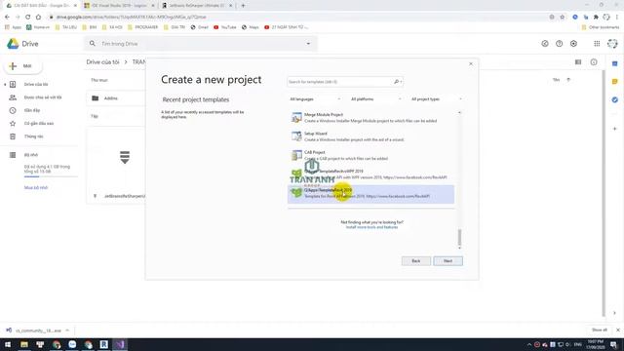The width and height of the screenshot is (624, 351).
Task: Bookmark this page with the star icon
Action: [563, 18]
